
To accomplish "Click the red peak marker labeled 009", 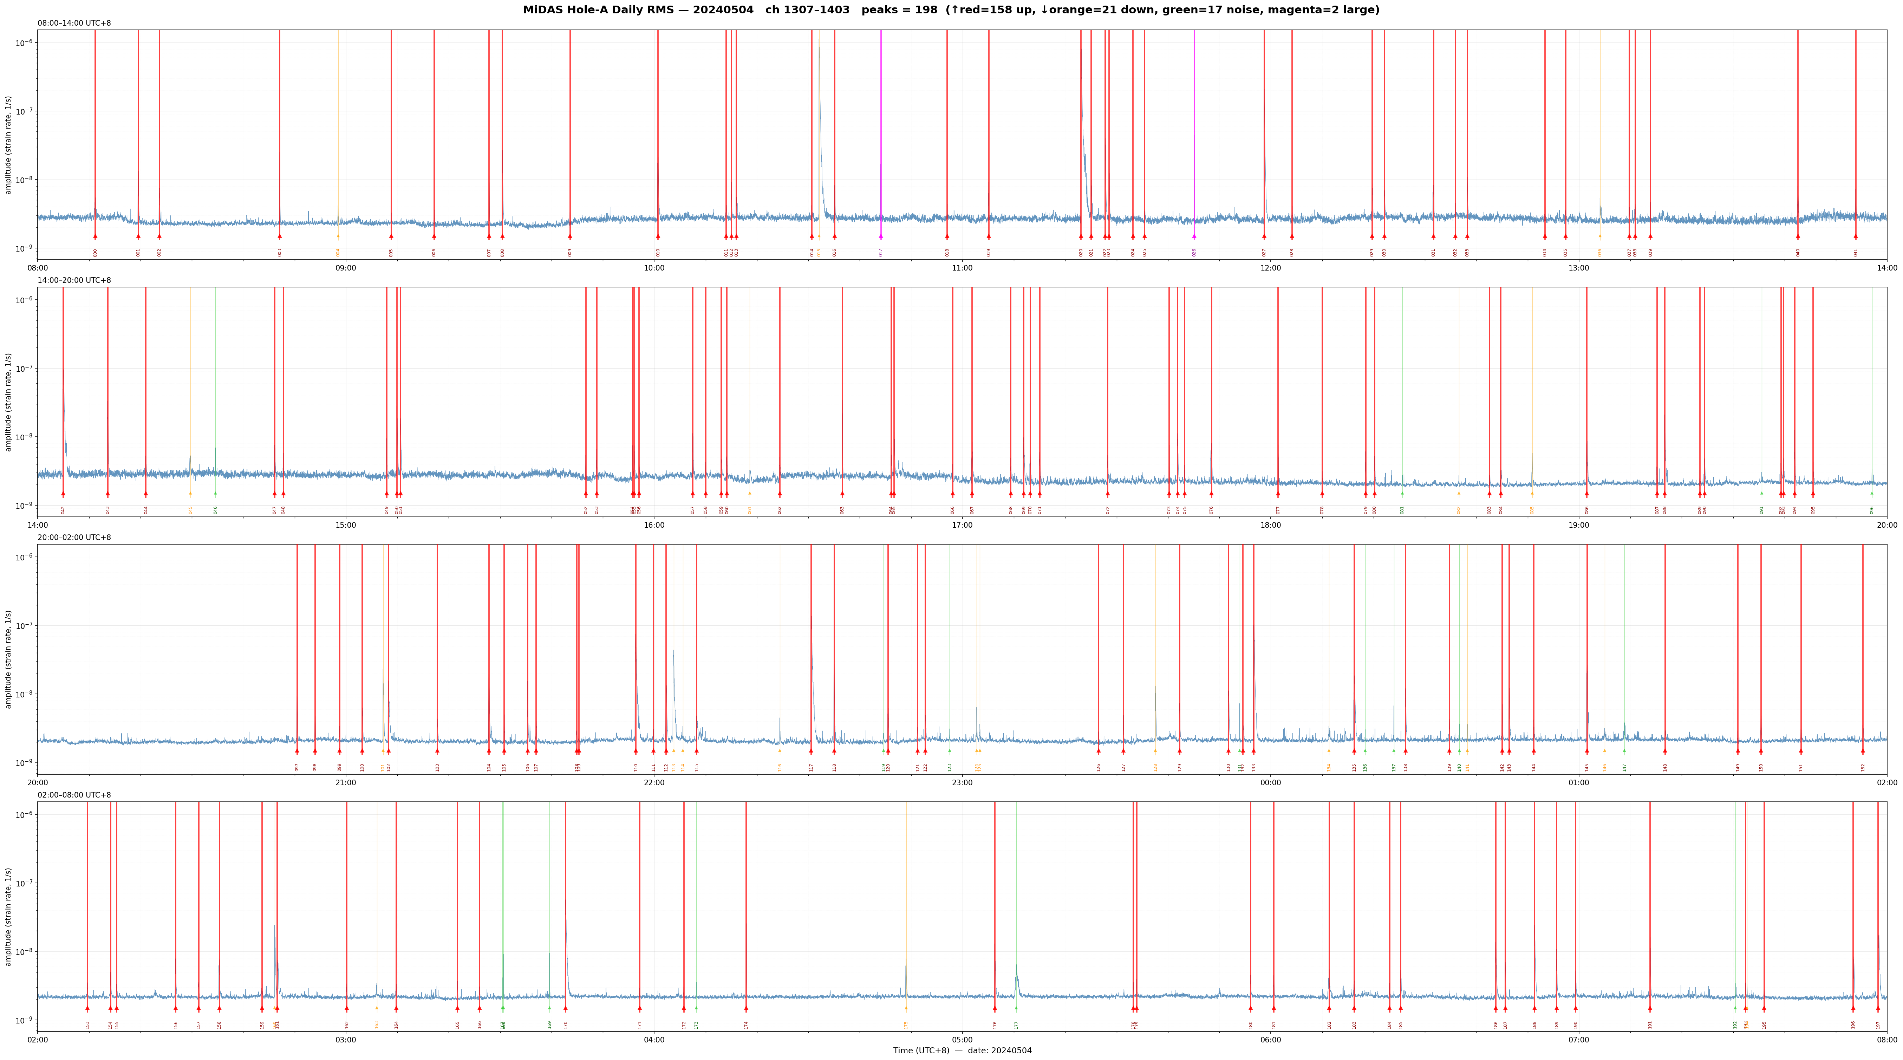I will pos(569,236).
